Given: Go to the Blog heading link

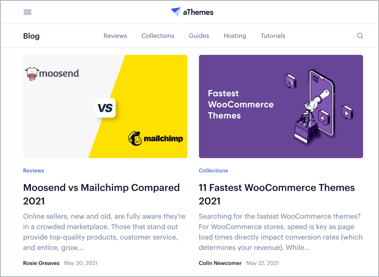Looking at the screenshot, I should coord(31,36).
